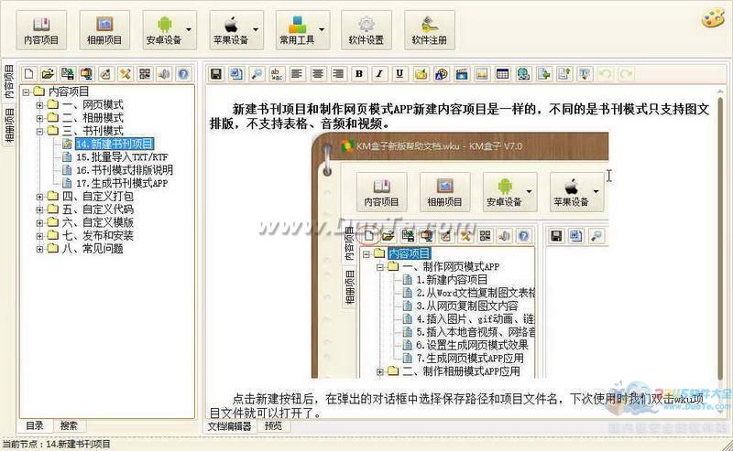
Task: Open the 内容项目 main toolbar button
Action: pyautogui.click(x=41, y=30)
